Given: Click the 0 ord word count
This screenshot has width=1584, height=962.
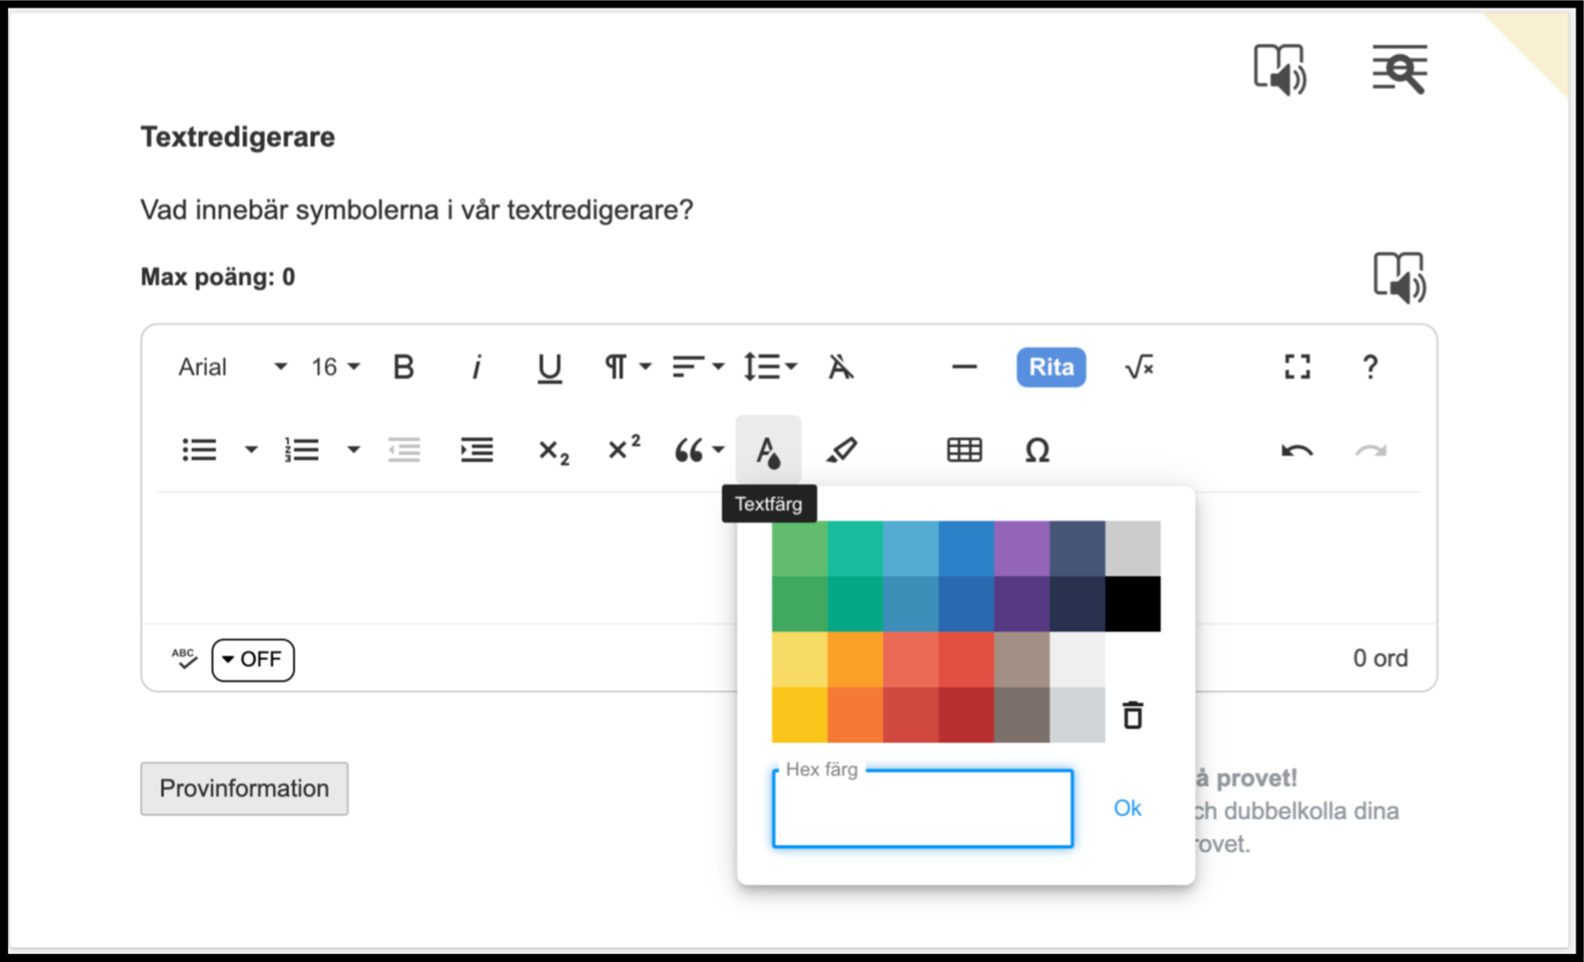Looking at the screenshot, I should point(1380,658).
